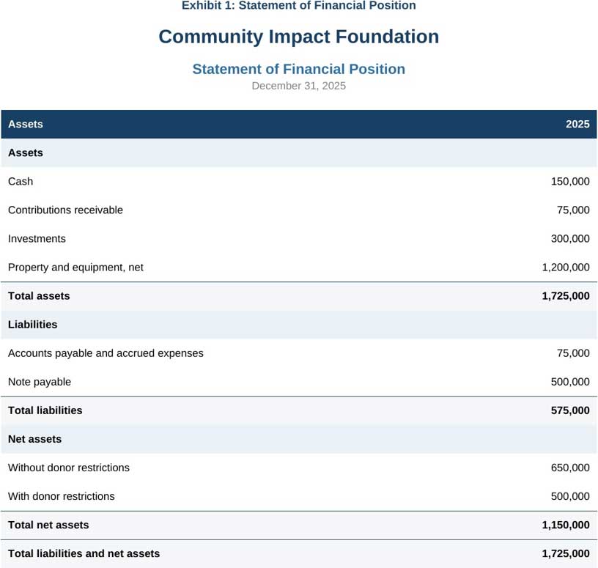The image size is (598, 568).
Task: Select the date 'December 31, 2025'
Action: tap(298, 86)
